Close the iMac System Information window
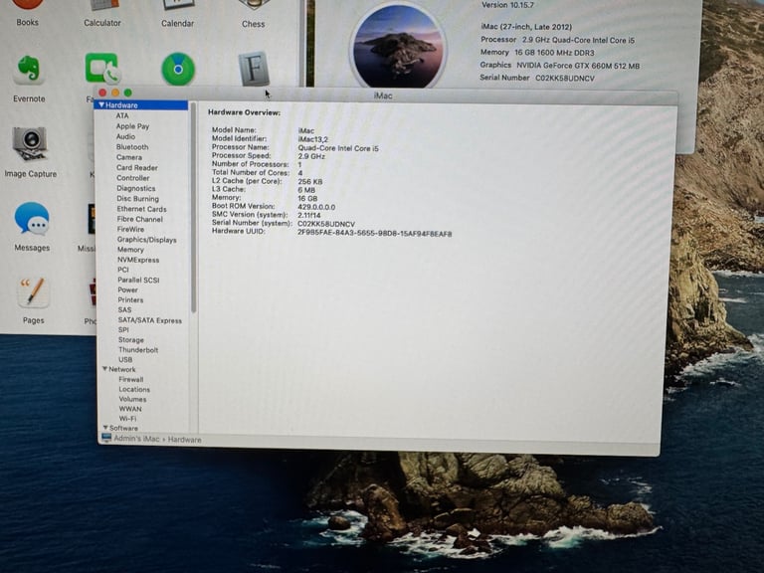This screenshot has width=764, height=573. 102,93
